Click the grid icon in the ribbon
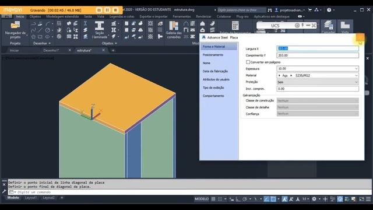Image resolution: width=373 pixels, height=210 pixels. click(x=59, y=23)
